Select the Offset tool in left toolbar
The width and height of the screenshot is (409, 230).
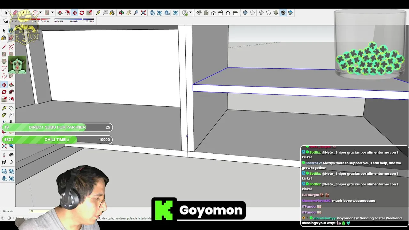(11, 99)
